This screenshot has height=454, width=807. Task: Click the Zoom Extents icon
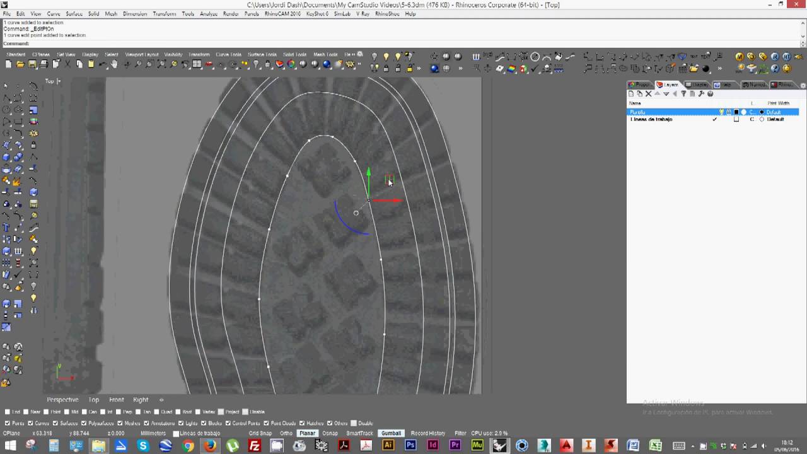click(x=162, y=64)
